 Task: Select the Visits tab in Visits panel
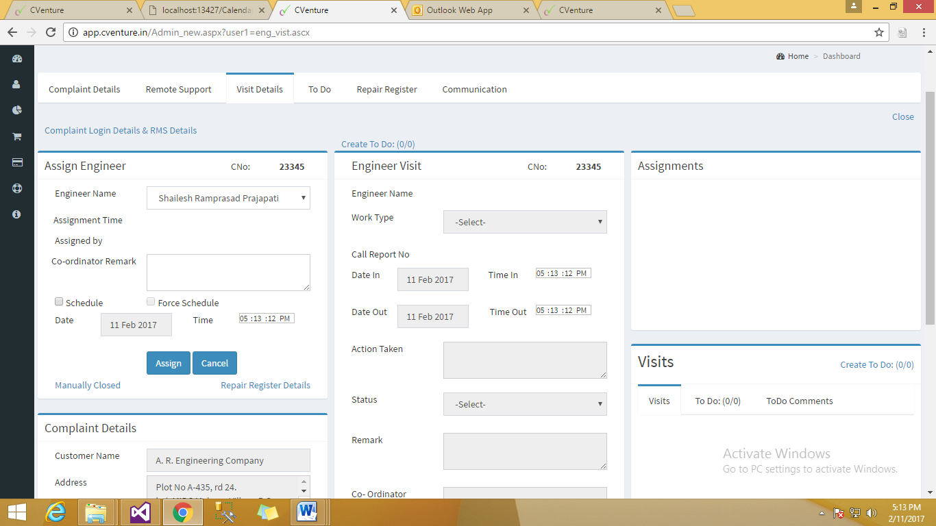point(659,401)
